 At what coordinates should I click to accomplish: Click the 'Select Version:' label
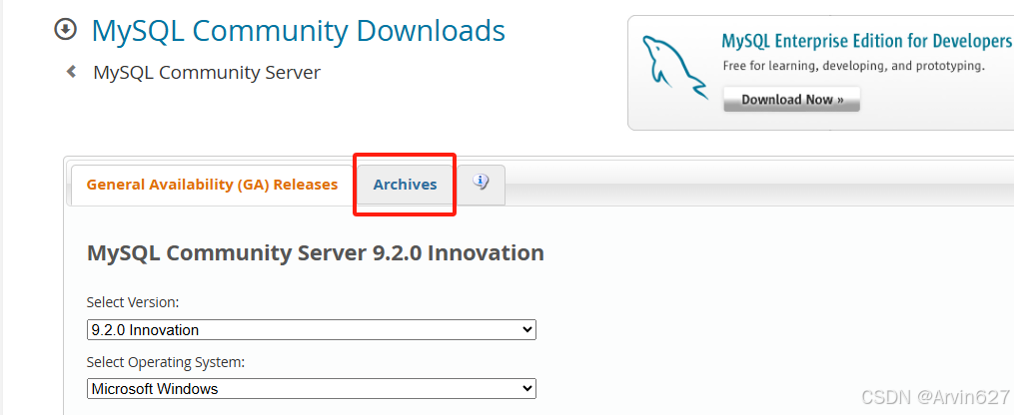click(x=133, y=302)
